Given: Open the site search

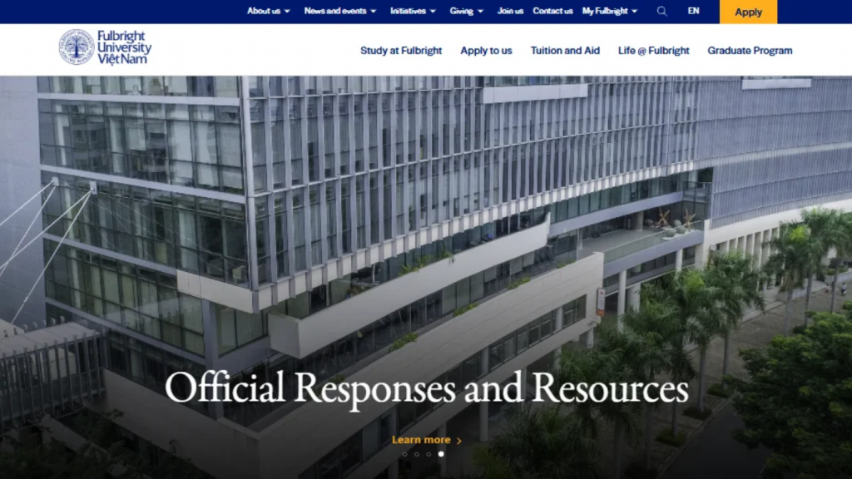Looking at the screenshot, I should click(661, 12).
